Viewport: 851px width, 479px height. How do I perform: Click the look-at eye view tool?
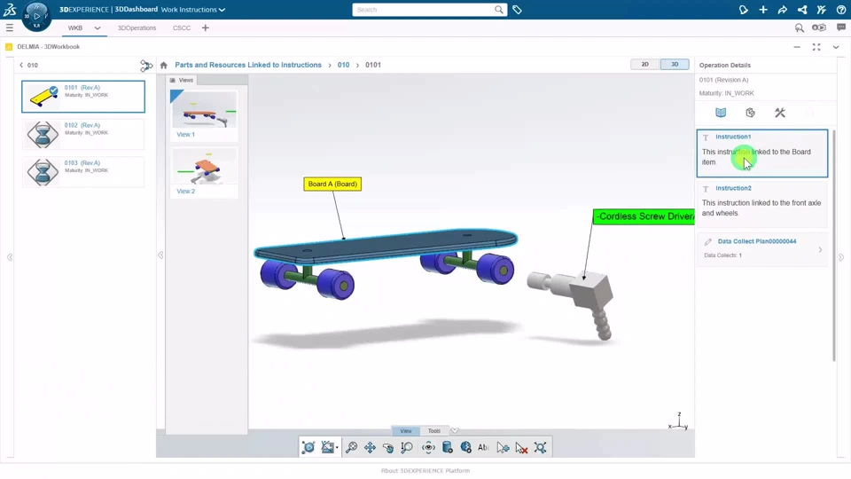click(x=428, y=447)
